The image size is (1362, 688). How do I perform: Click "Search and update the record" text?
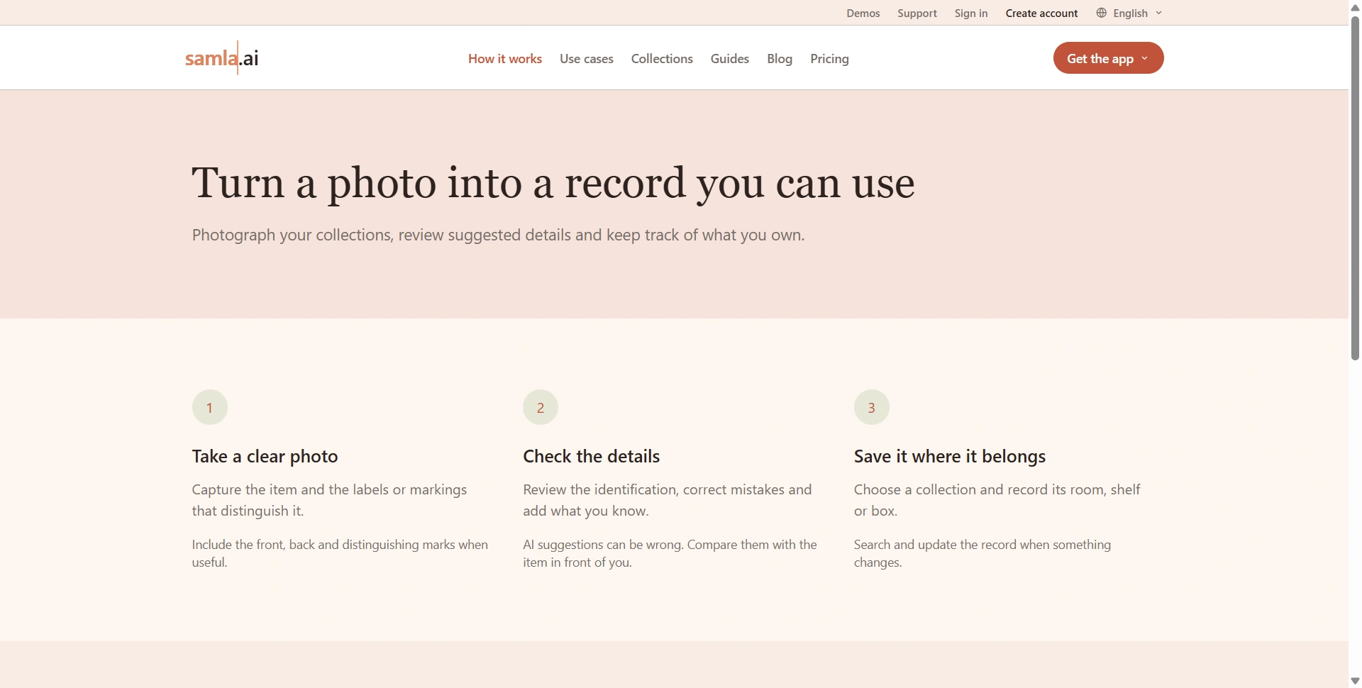982,553
